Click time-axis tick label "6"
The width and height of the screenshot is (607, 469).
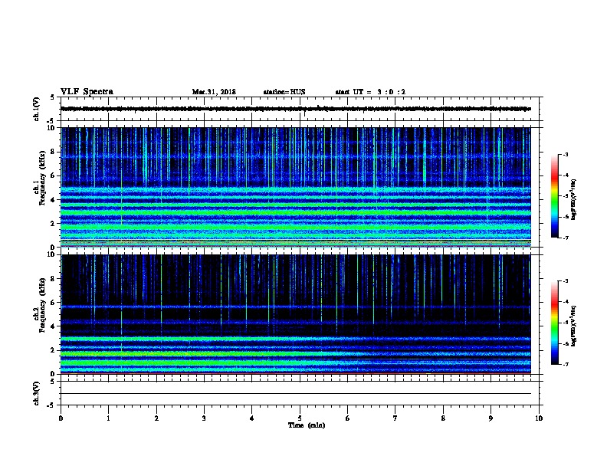click(348, 418)
